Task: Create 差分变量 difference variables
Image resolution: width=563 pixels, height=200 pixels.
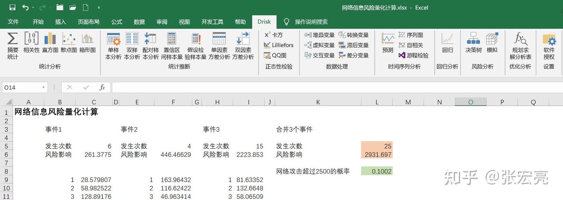Action: click(x=354, y=55)
